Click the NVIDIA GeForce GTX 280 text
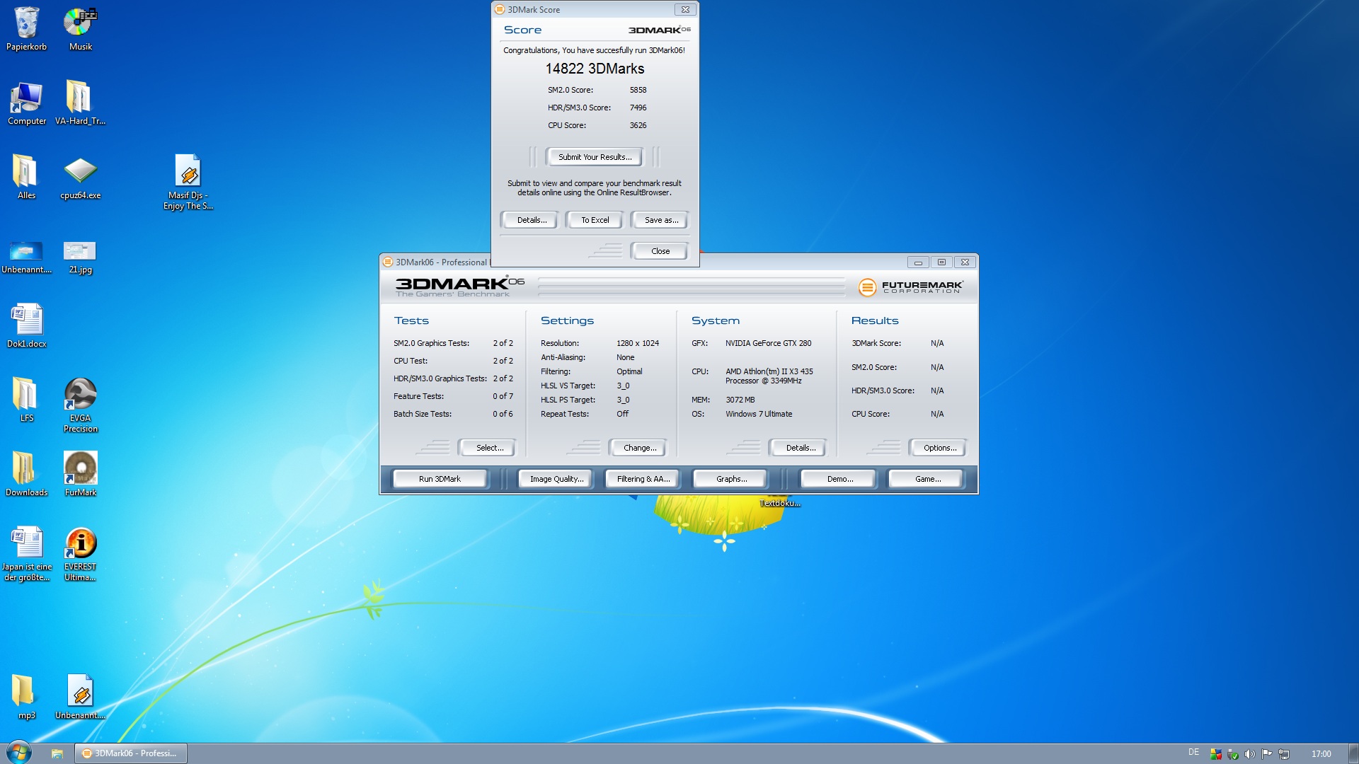The height and width of the screenshot is (764, 1359). coord(768,343)
